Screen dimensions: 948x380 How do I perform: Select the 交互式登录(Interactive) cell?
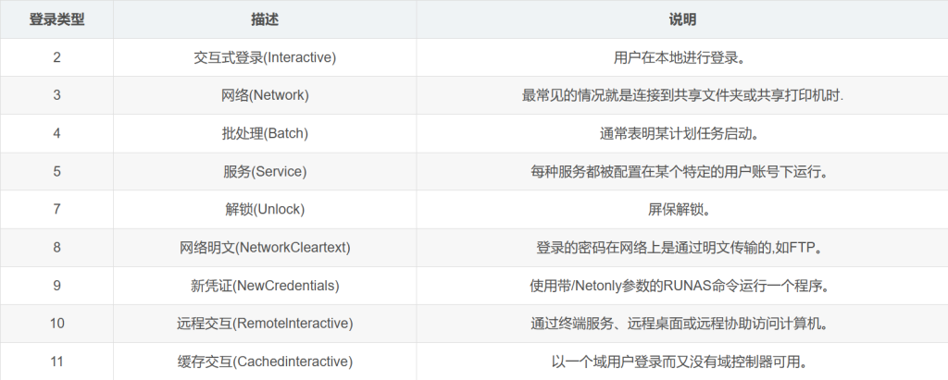265,57
